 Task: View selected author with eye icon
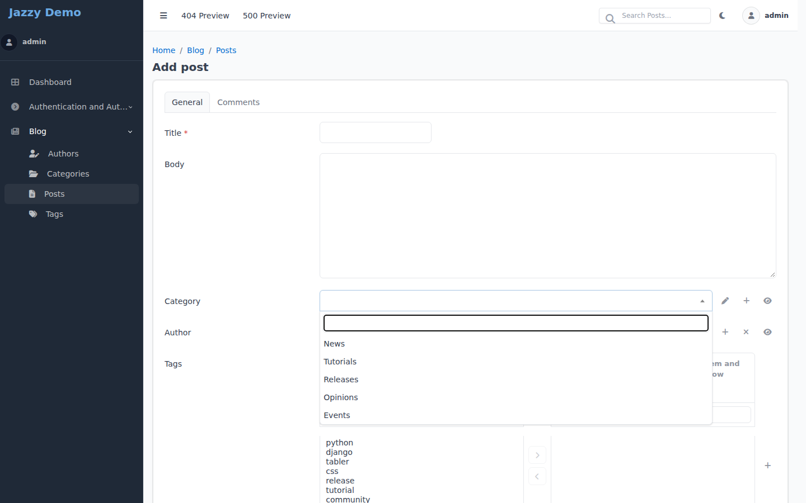point(767,332)
